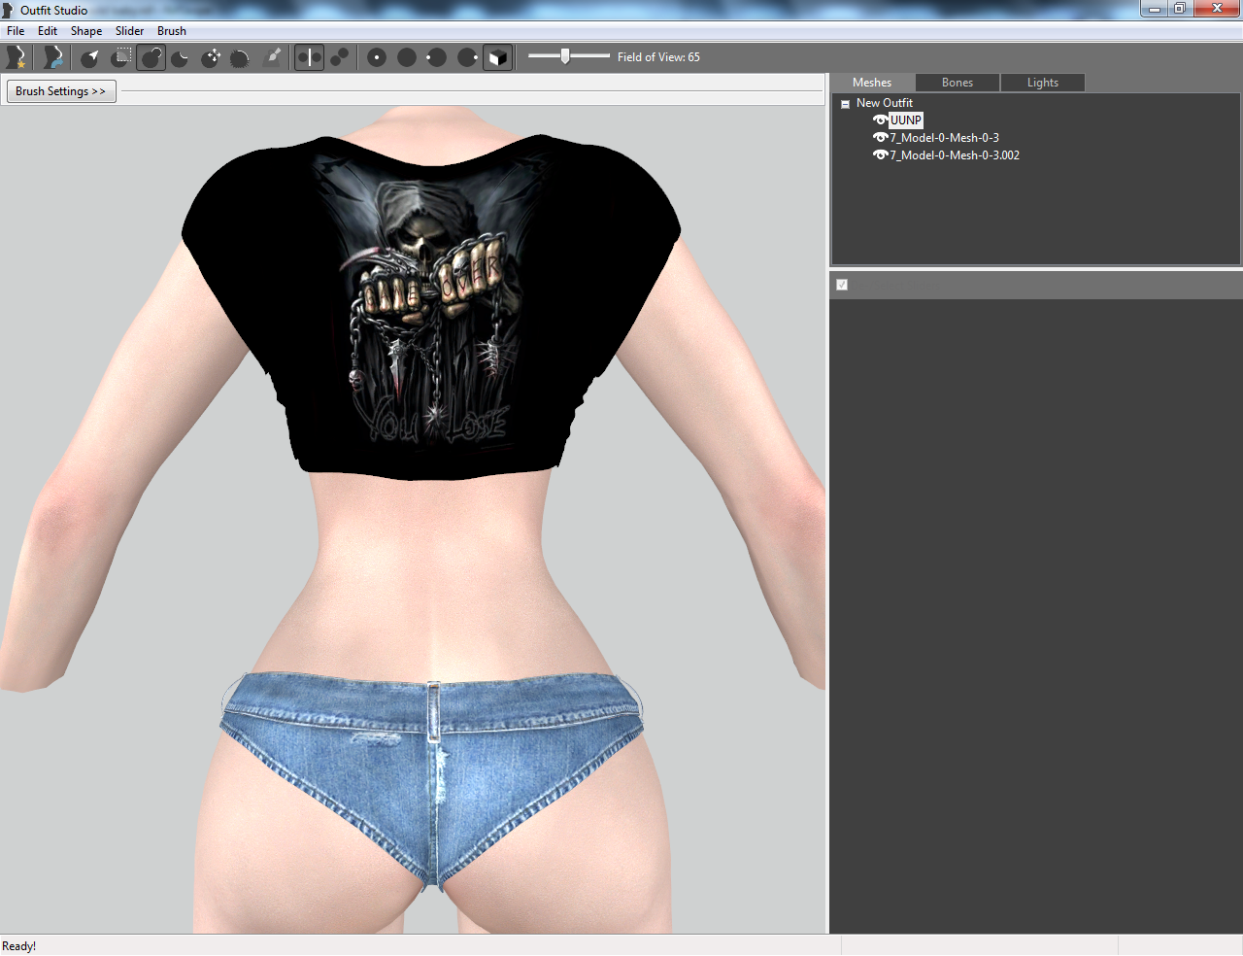Click the Ready! status bar text
Image resolution: width=1243 pixels, height=956 pixels.
click(19, 946)
